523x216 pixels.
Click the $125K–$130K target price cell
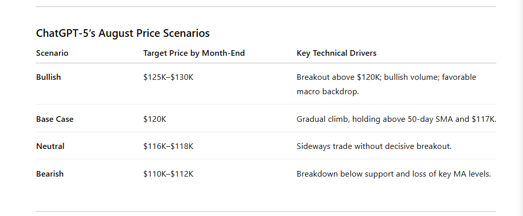pos(168,77)
